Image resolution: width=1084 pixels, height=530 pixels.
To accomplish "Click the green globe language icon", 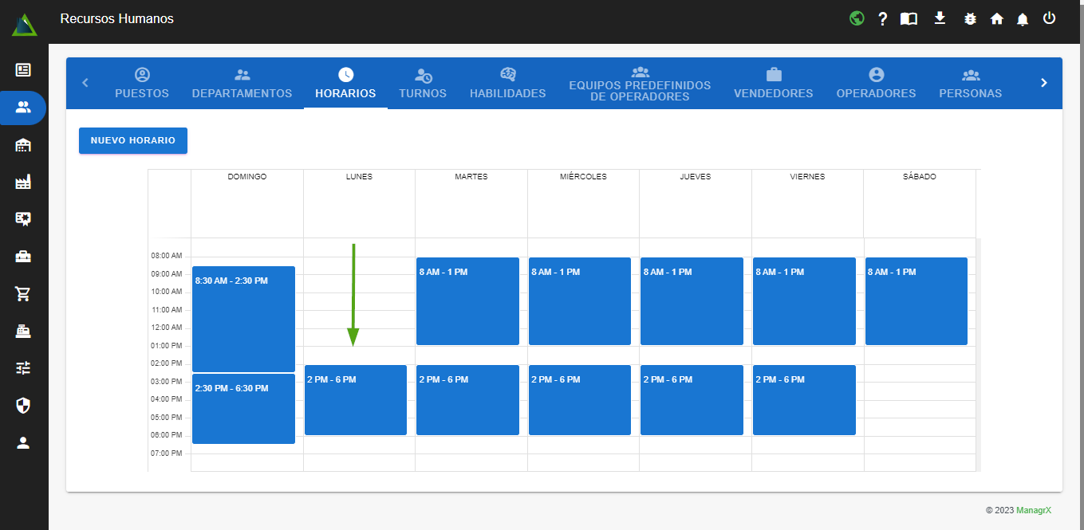I will [x=857, y=18].
